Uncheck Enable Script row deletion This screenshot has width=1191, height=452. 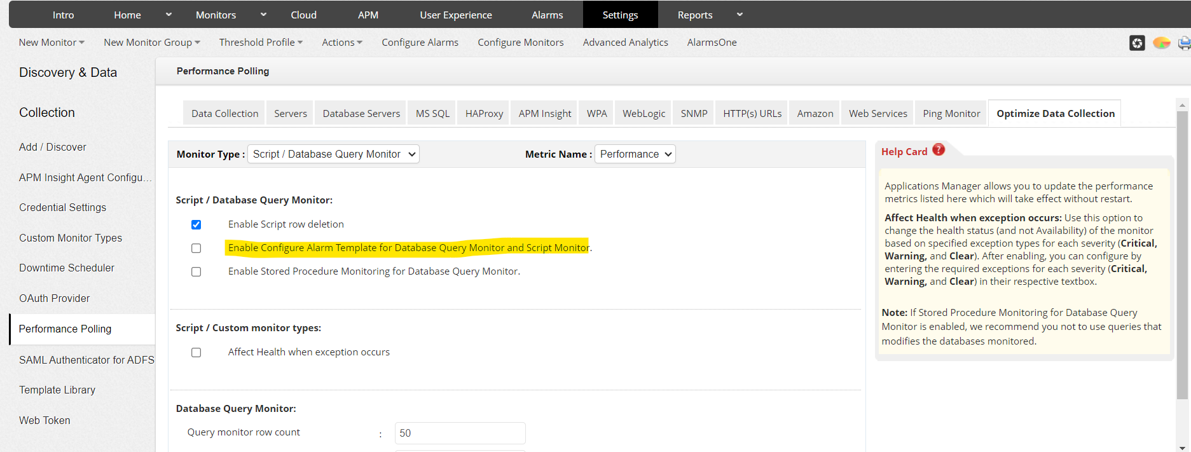[x=196, y=224]
